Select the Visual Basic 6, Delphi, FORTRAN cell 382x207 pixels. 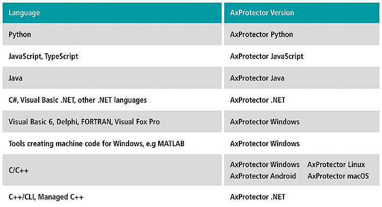[x=112, y=122]
